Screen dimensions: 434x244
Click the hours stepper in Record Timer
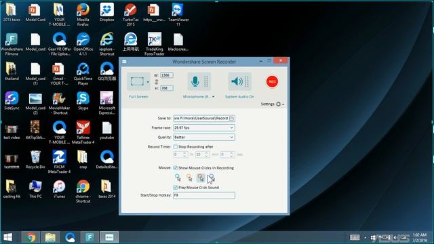(x=185, y=155)
